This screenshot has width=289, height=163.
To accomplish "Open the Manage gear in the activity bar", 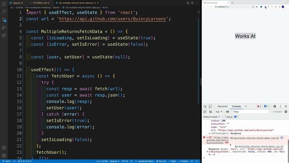I will (4, 155).
